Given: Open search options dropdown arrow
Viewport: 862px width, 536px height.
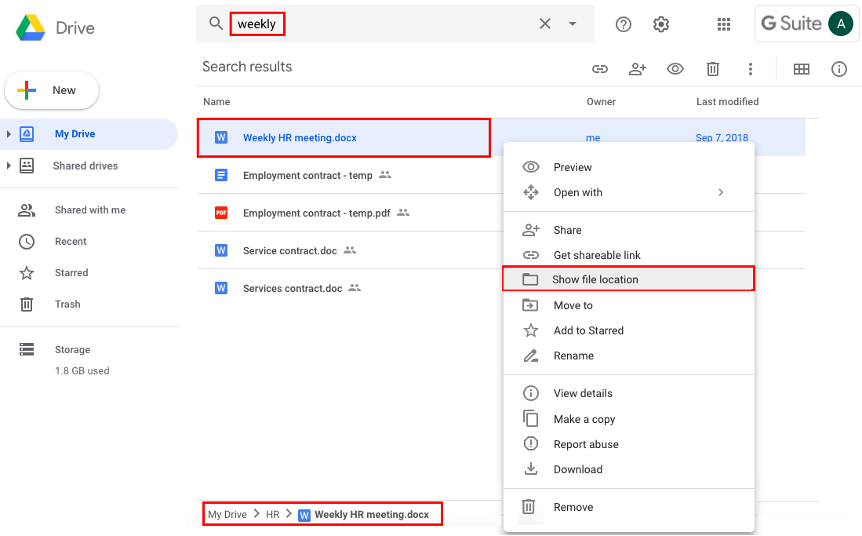Looking at the screenshot, I should coord(573,24).
